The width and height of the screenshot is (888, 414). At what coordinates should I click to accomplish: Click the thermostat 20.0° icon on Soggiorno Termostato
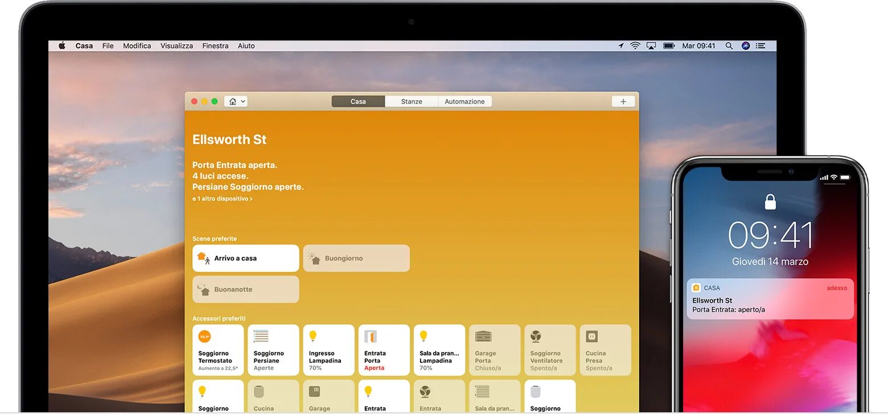pyautogui.click(x=205, y=336)
